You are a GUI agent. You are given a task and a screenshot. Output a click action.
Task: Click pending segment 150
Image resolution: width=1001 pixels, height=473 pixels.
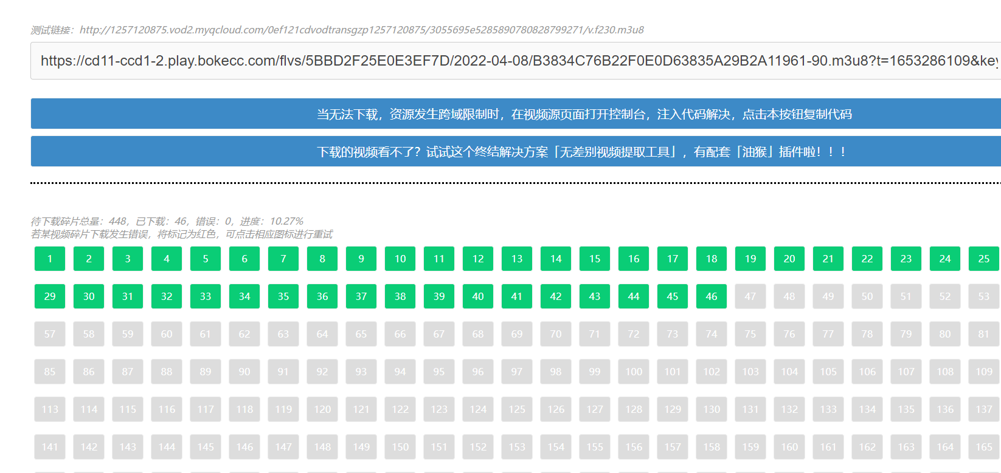point(400,447)
